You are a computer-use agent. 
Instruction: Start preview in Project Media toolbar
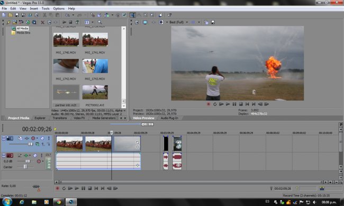64,22
